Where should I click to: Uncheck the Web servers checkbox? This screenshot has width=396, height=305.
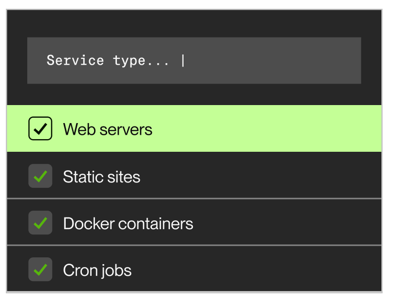pyautogui.click(x=40, y=129)
